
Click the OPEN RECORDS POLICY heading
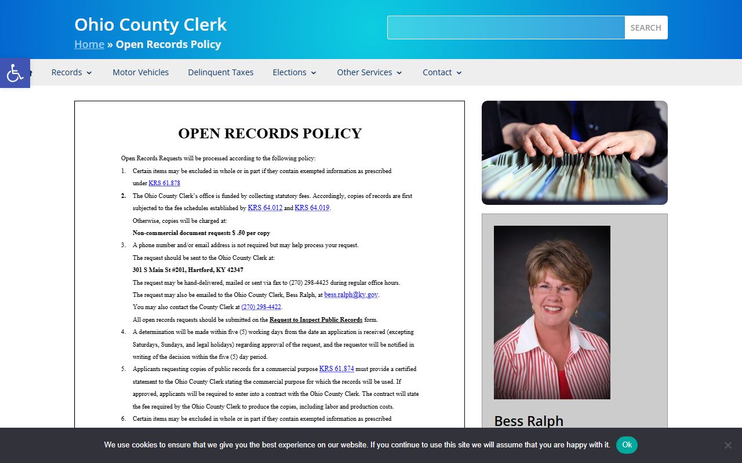coord(270,134)
